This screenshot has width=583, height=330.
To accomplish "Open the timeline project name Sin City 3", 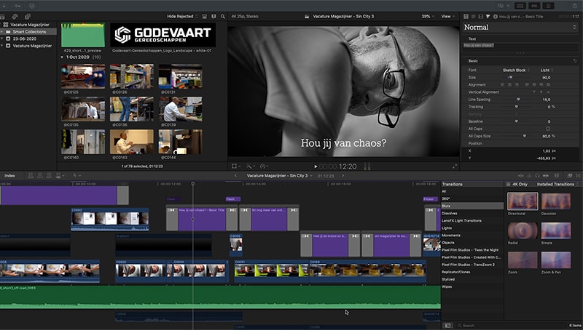I will point(279,175).
